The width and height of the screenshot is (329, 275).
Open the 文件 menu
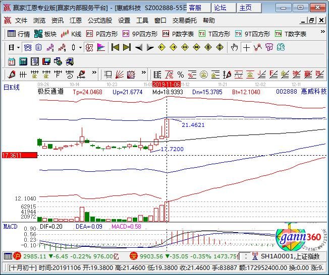point(21,21)
